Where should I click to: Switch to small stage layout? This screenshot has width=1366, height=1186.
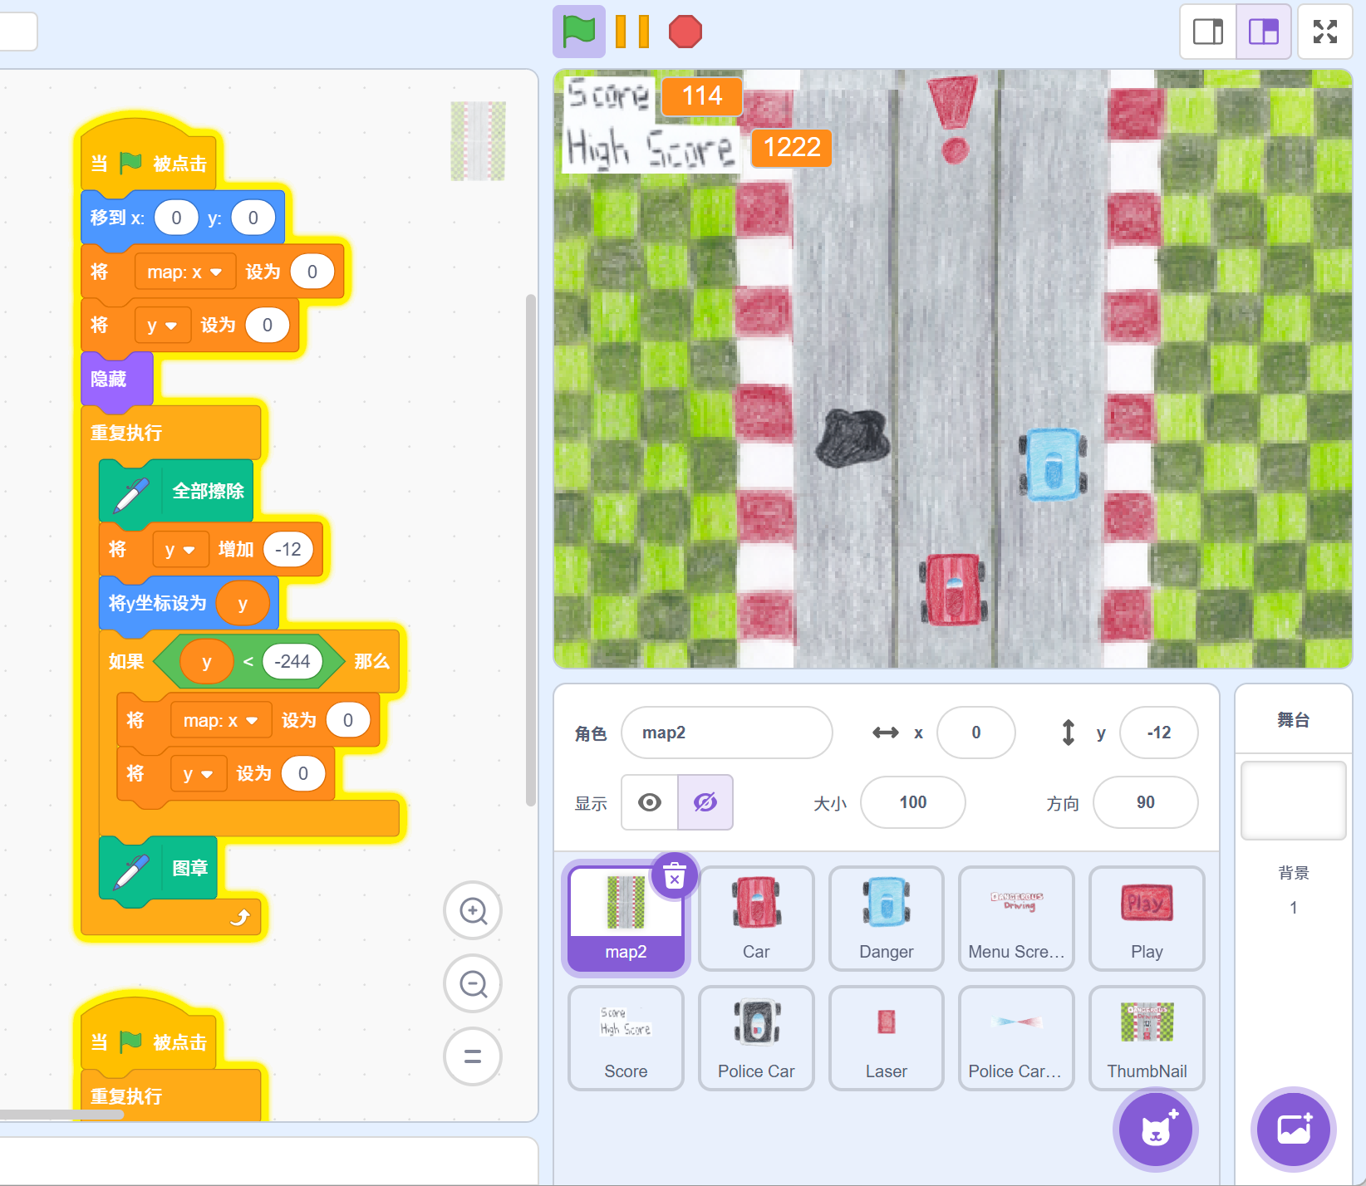click(x=1208, y=32)
